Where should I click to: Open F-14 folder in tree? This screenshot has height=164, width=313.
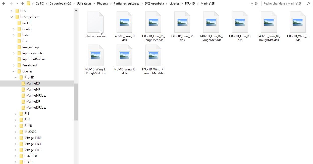(27, 120)
